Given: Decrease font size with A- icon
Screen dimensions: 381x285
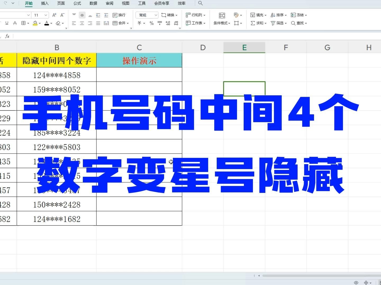Looking at the screenshot, I should [62, 15].
